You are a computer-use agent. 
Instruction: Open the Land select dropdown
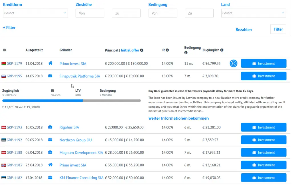254,13
